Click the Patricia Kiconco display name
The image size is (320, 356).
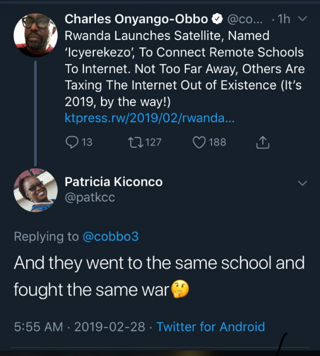coord(113,182)
